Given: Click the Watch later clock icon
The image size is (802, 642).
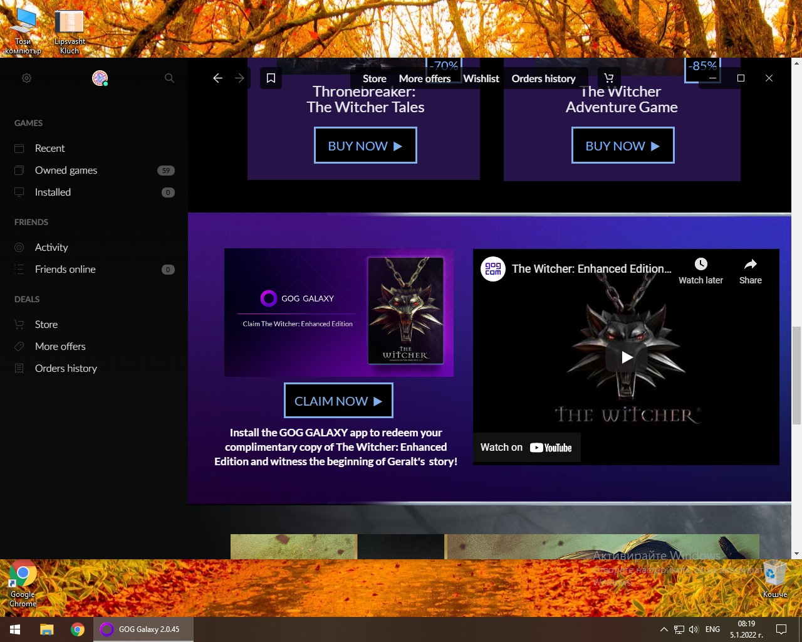Looking at the screenshot, I should pos(700,264).
